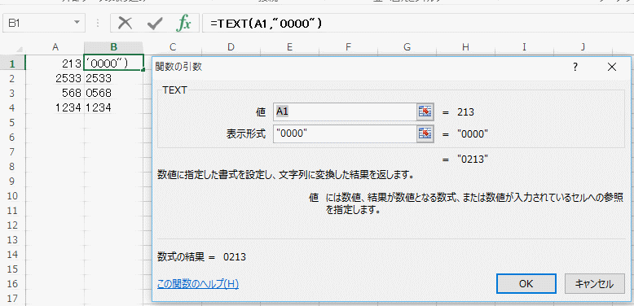This screenshot has height=306, width=634.
Task: Focus the 表示形式 argument input field
Action: [345, 134]
